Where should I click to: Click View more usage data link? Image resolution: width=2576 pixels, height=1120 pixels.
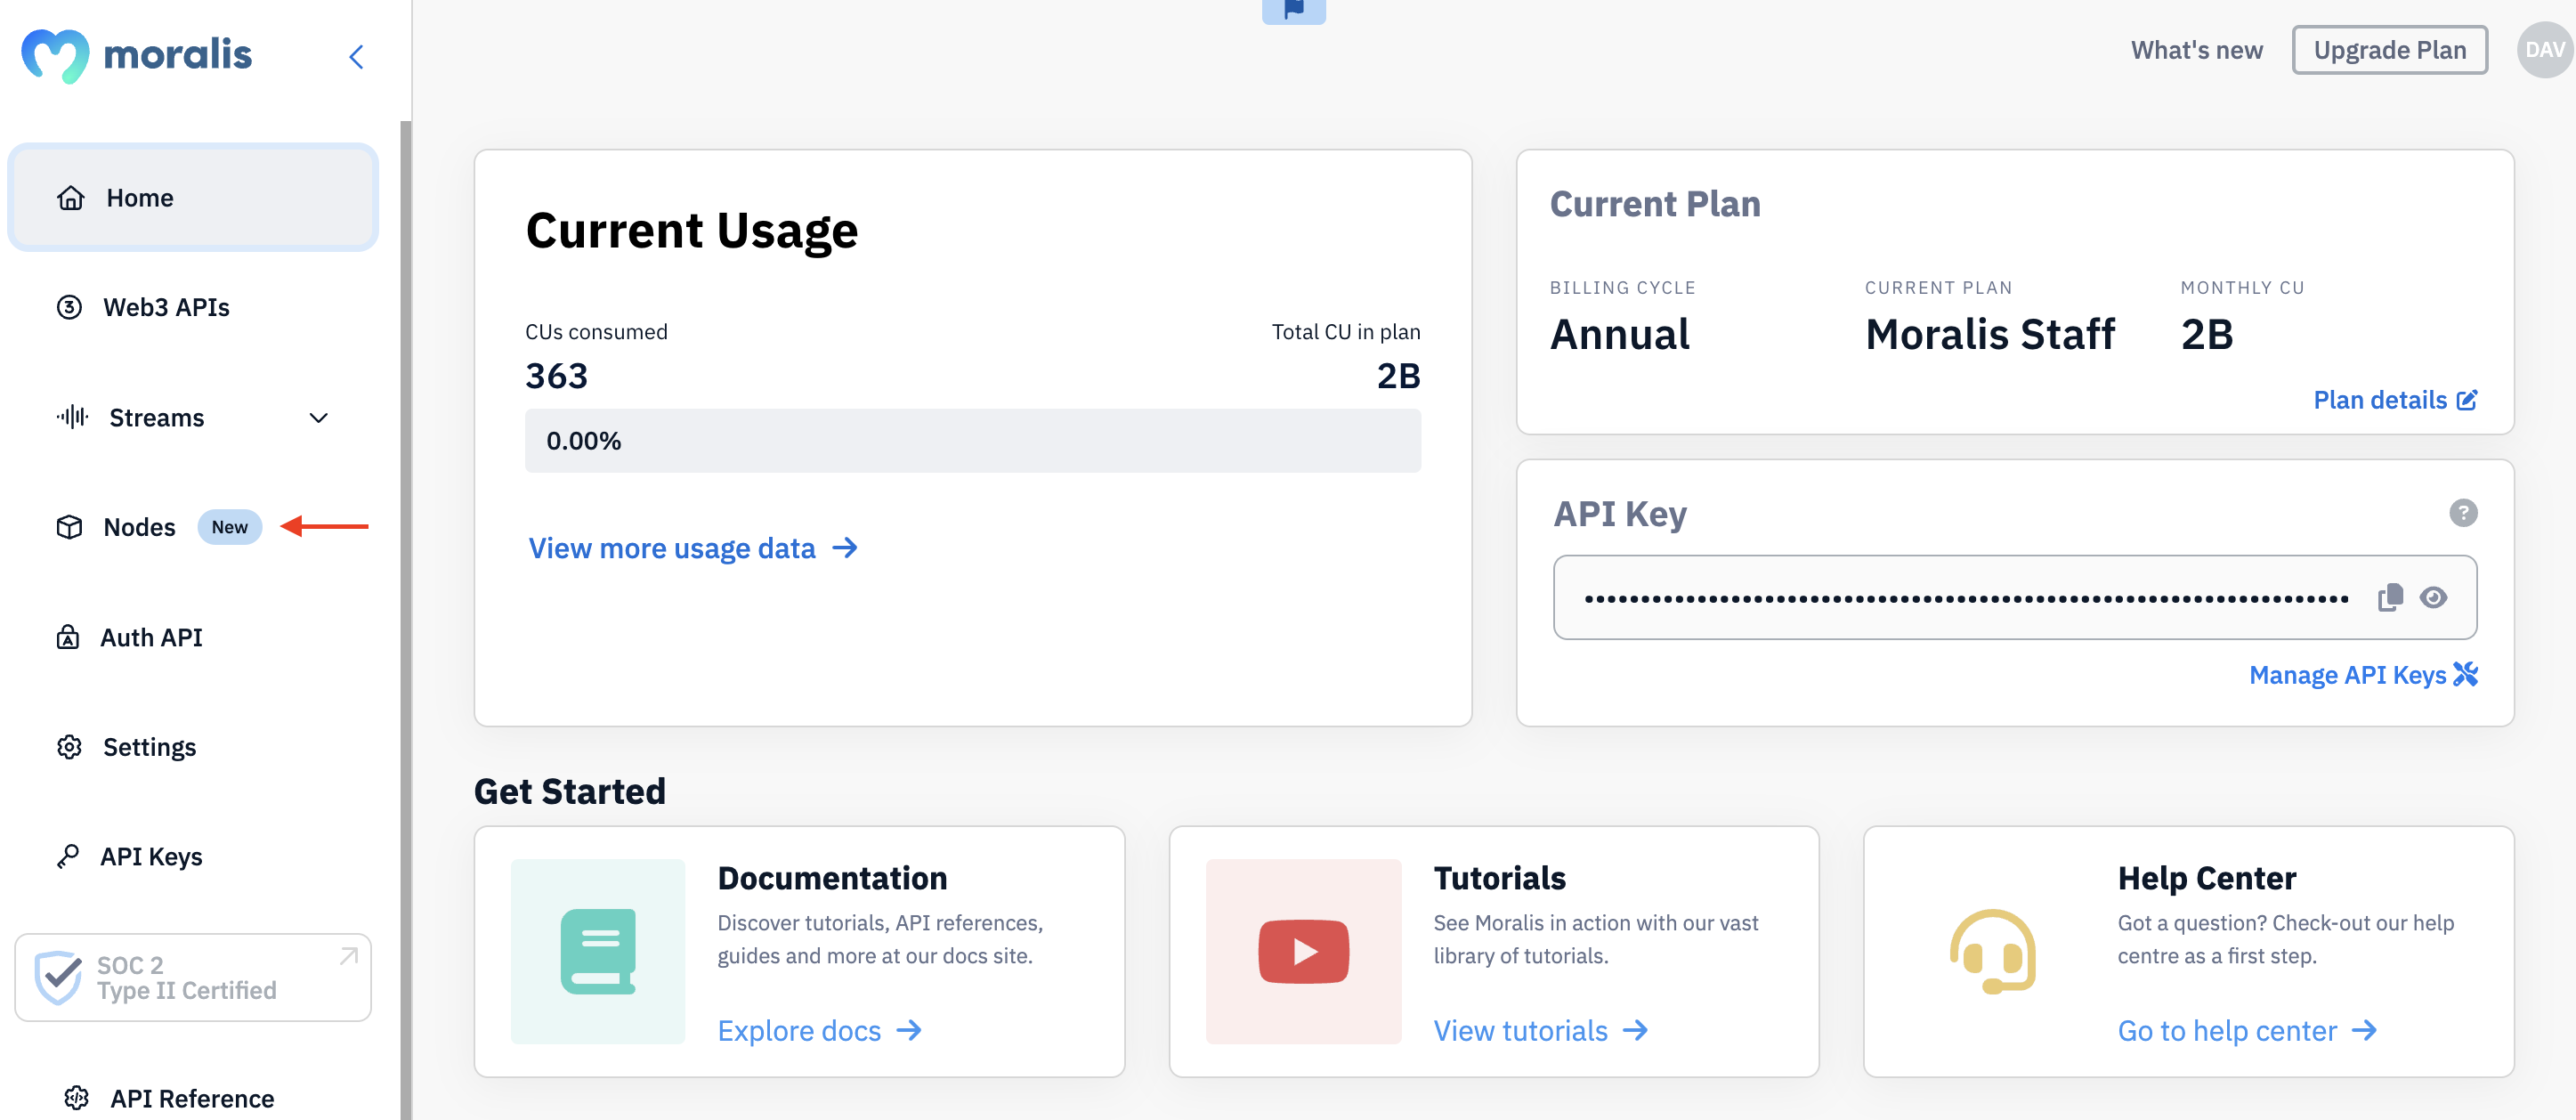692,547
